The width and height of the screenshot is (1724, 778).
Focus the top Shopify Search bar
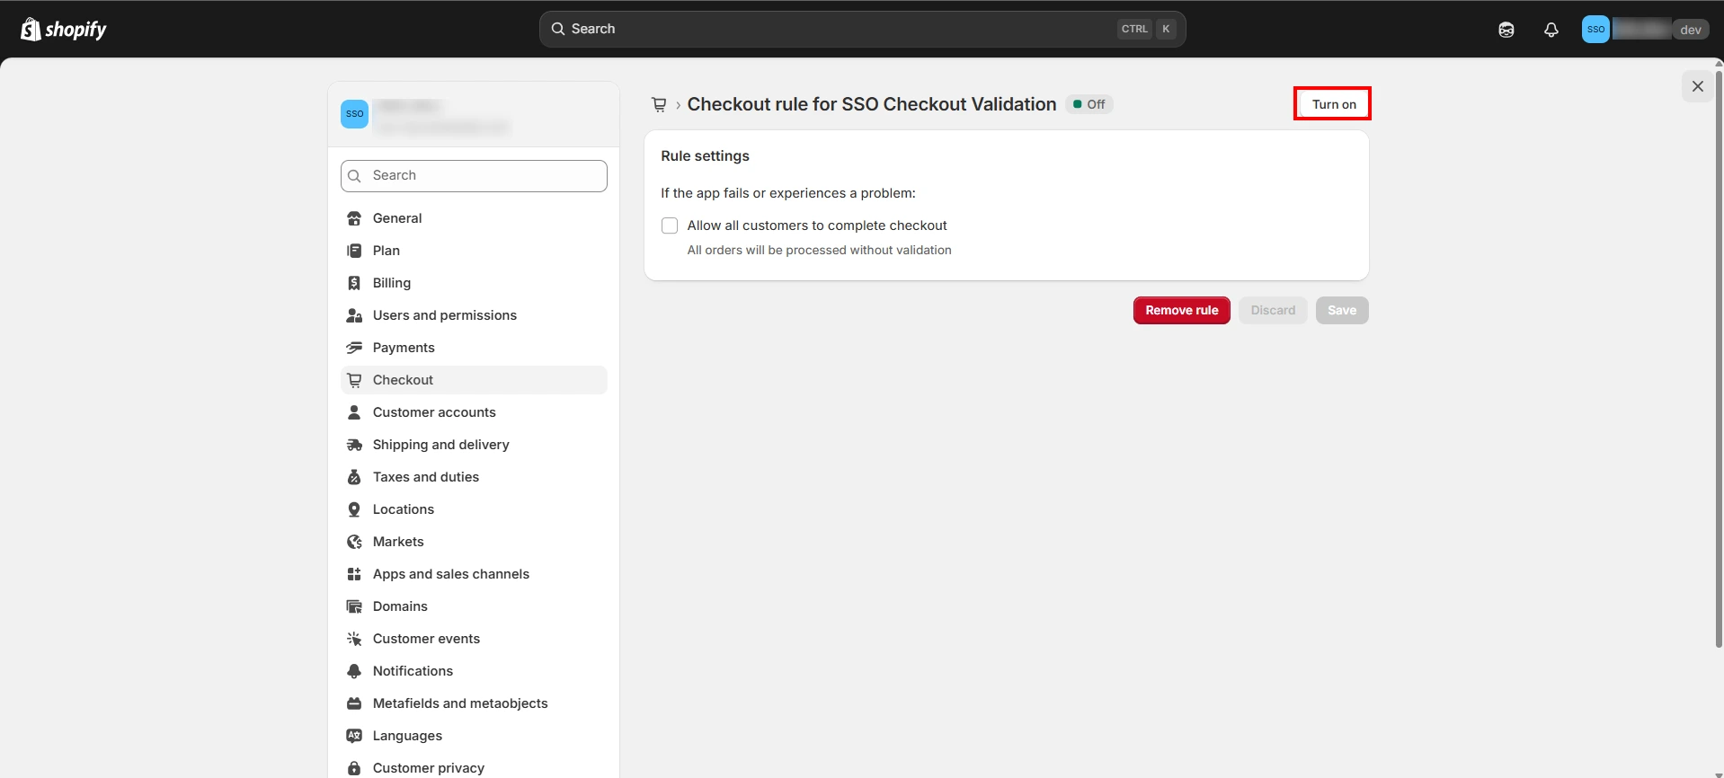pos(862,29)
